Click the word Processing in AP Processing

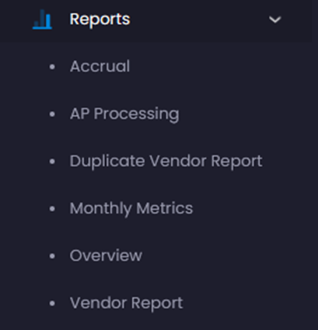click(136, 114)
